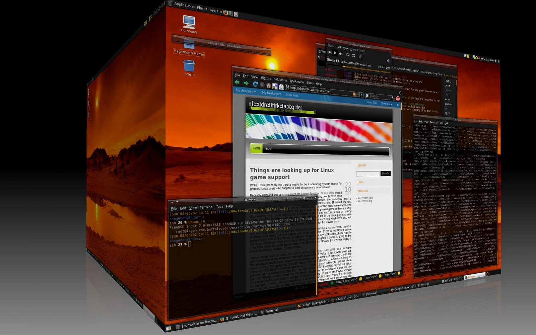Mute the volume in the Black Flute player
The height and width of the screenshot is (335, 536).
click(x=389, y=61)
